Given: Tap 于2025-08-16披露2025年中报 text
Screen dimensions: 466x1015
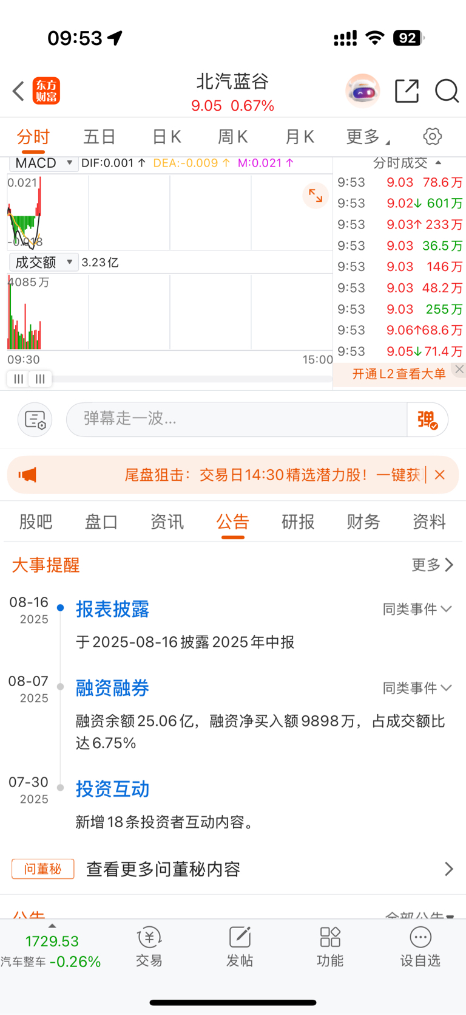Looking at the screenshot, I should [185, 642].
